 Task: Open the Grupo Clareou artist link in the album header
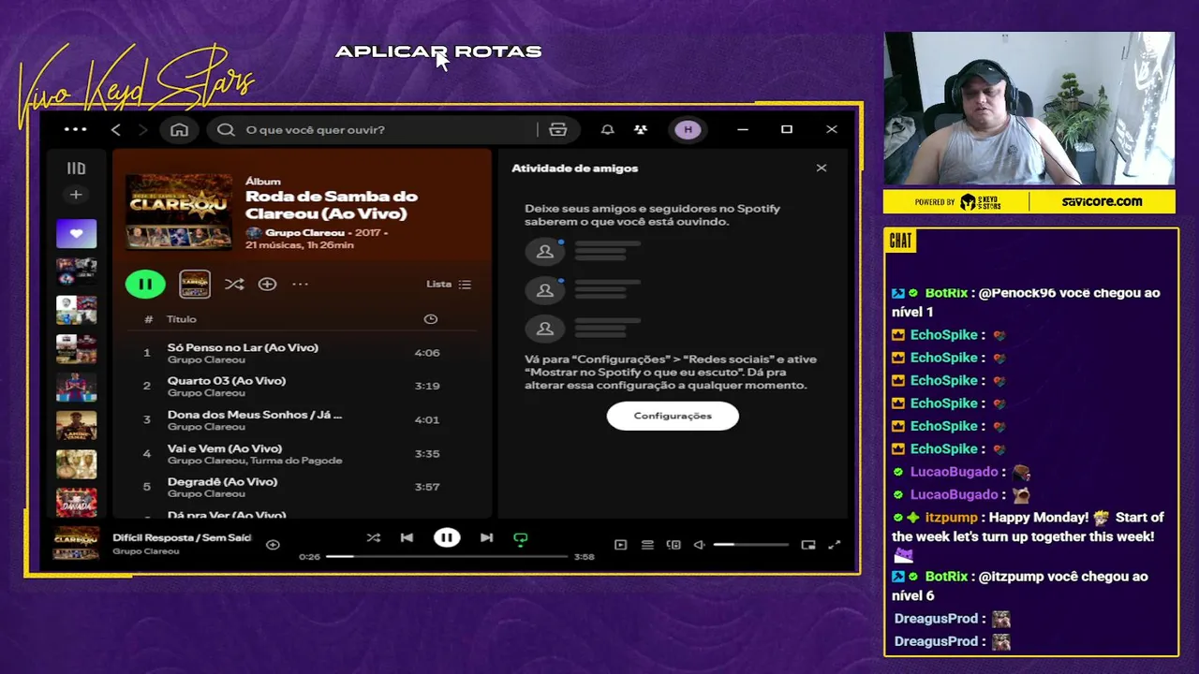(306, 232)
